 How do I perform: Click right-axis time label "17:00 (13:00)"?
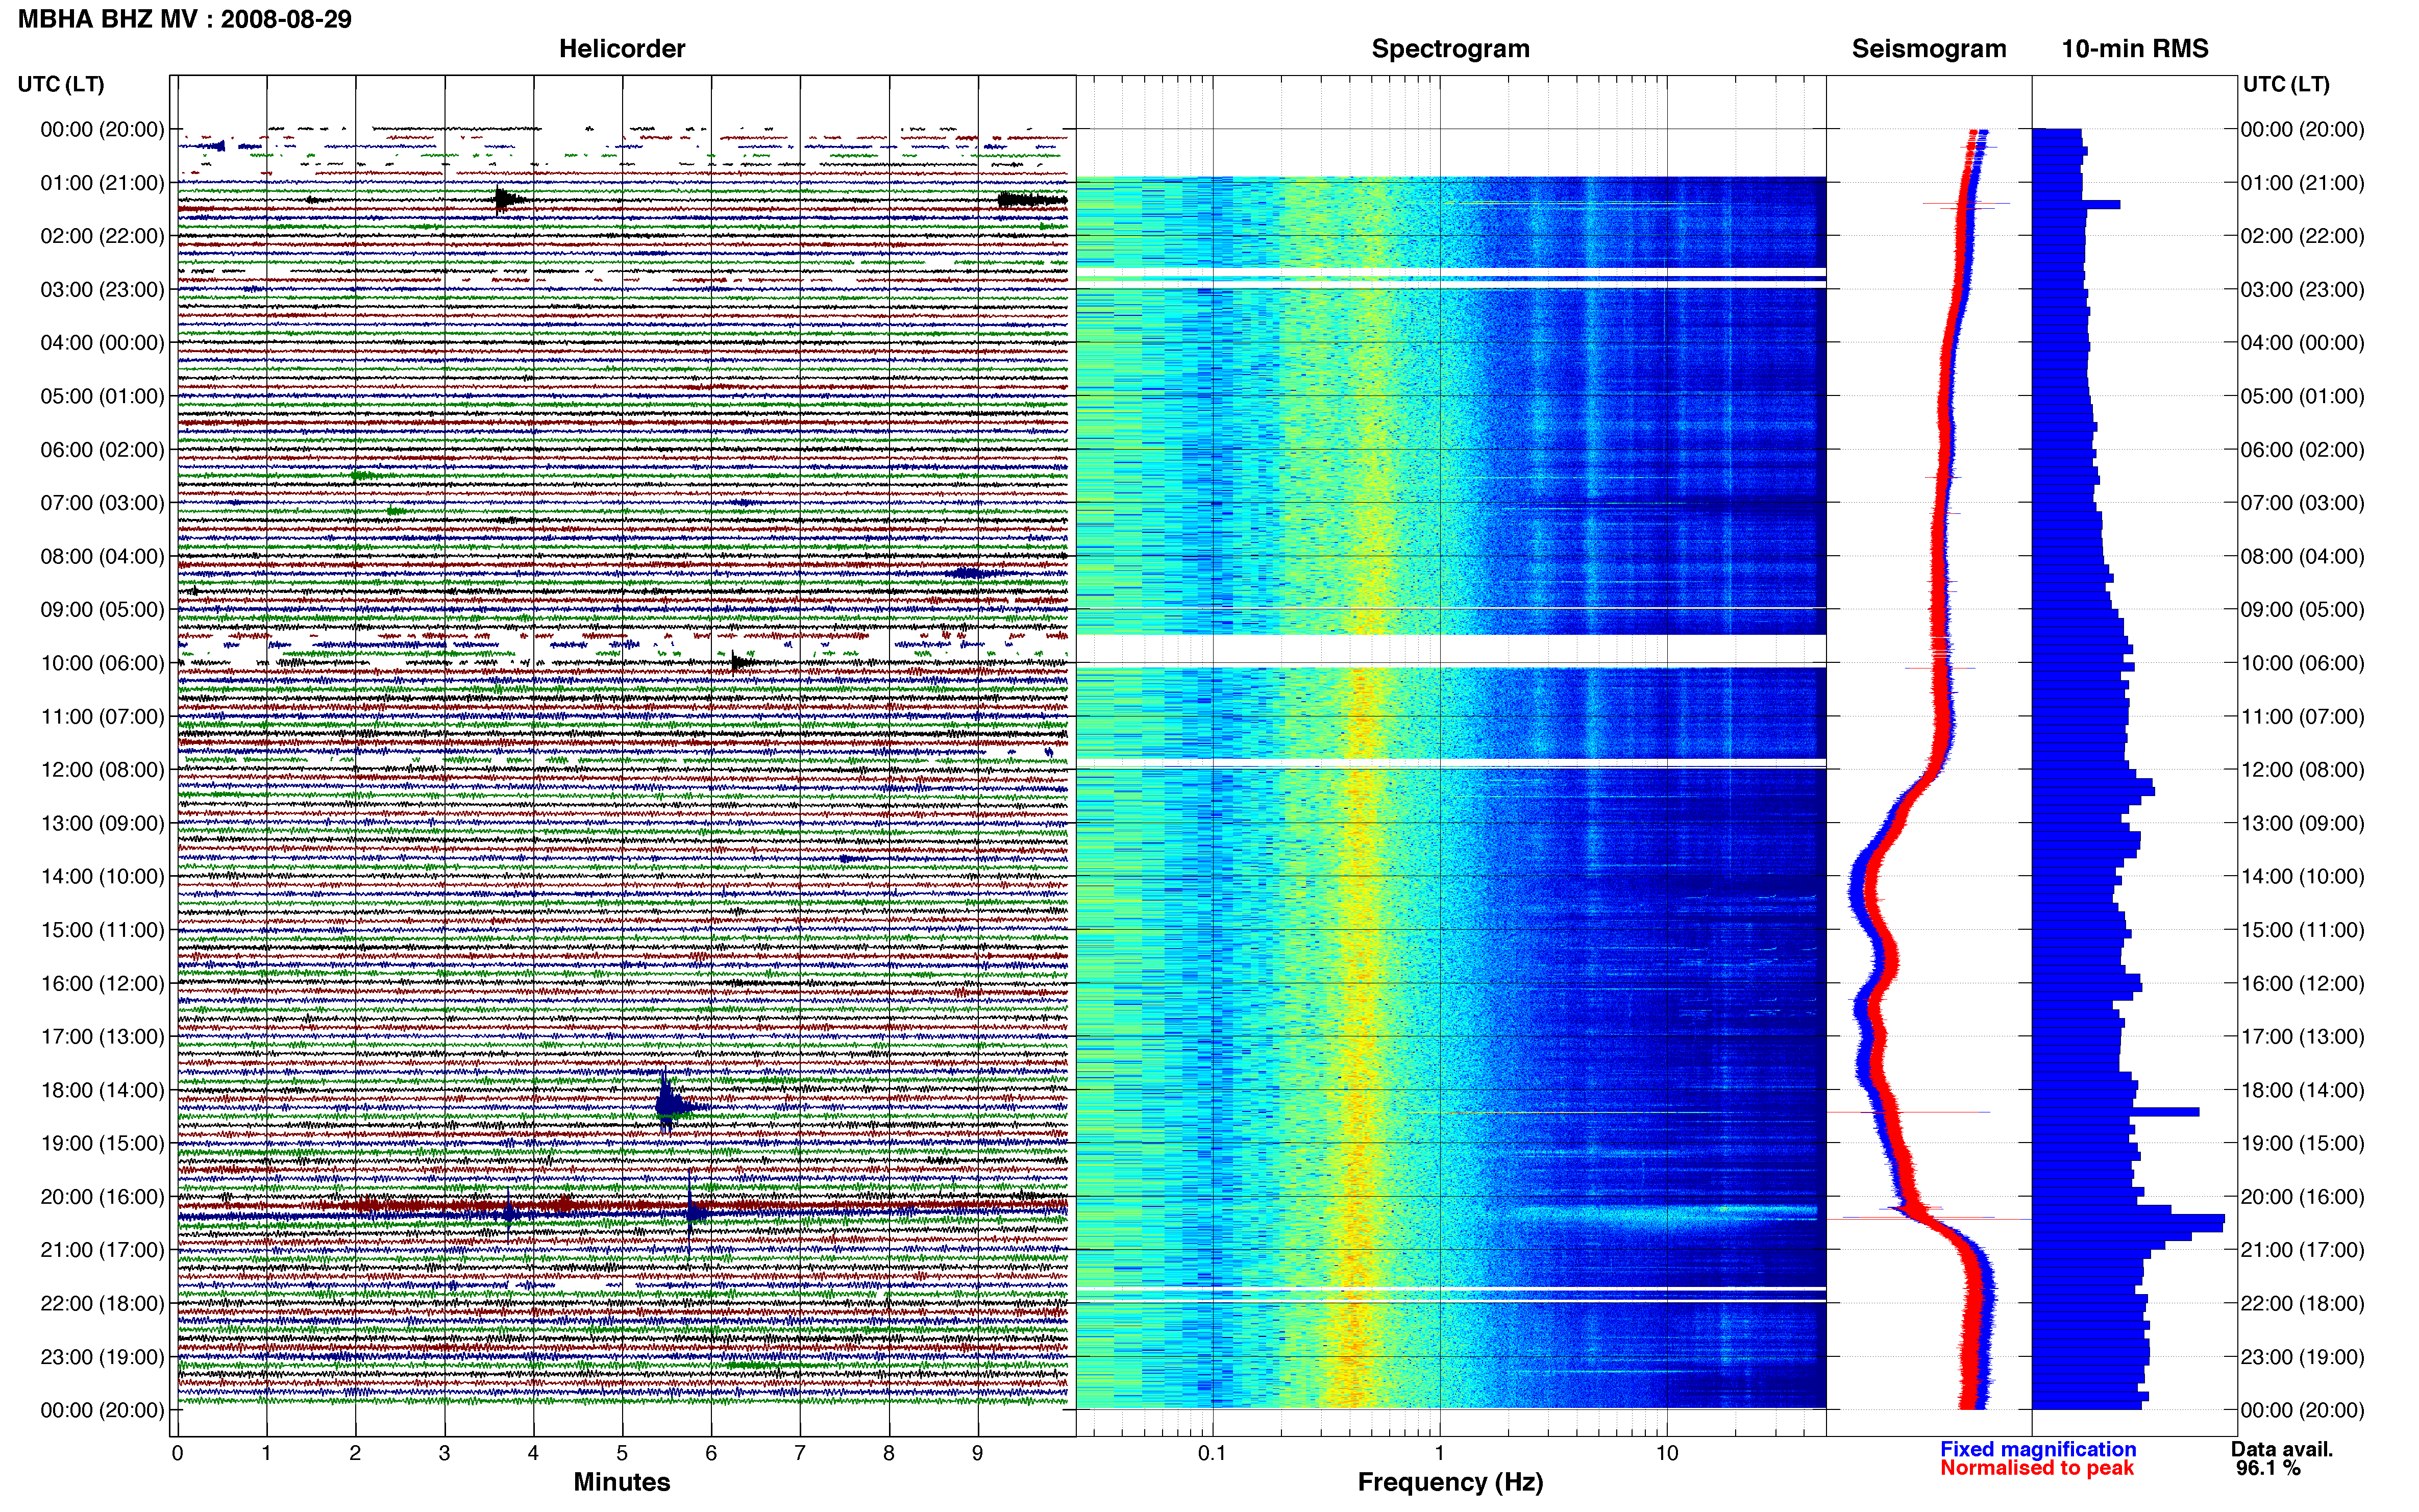(2302, 1037)
